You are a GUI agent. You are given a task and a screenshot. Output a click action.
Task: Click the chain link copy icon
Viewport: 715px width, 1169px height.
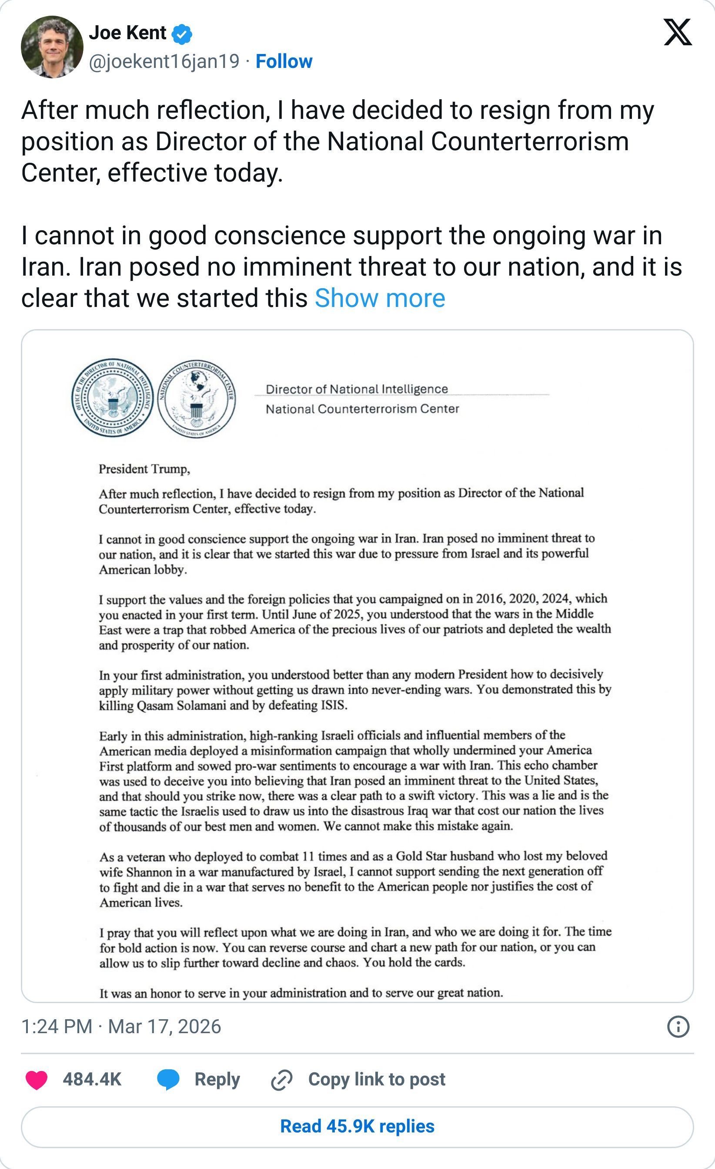pyautogui.click(x=281, y=1080)
